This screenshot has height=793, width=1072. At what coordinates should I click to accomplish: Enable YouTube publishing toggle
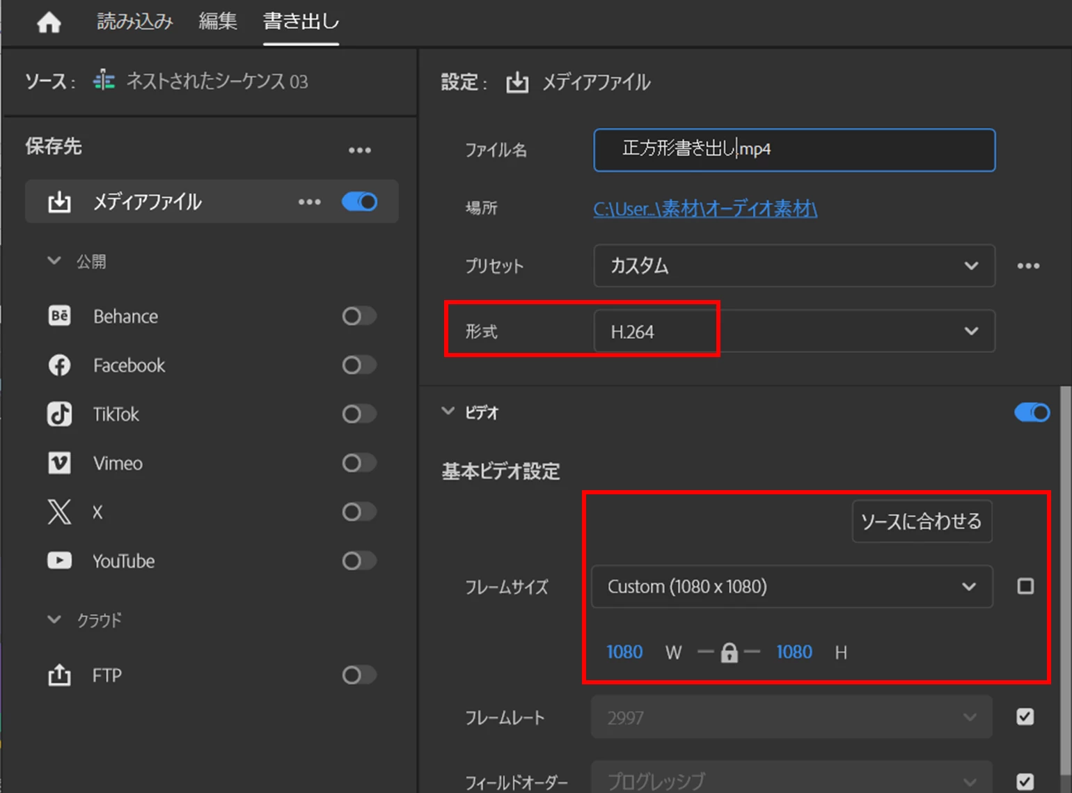pos(359,560)
